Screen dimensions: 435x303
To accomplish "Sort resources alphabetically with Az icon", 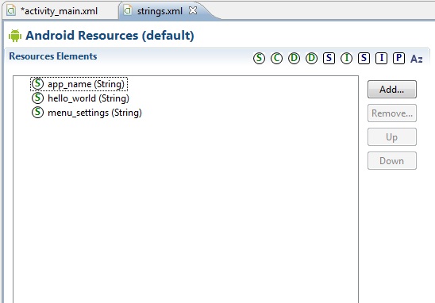I will coord(417,59).
